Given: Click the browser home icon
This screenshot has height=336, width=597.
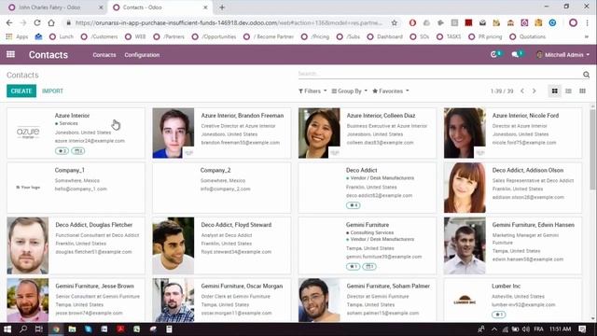Looking at the screenshot, I should (x=51, y=22).
